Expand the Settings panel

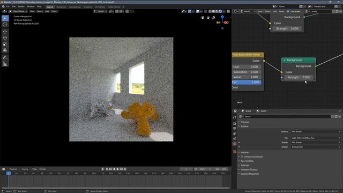pyautogui.click(x=244, y=166)
